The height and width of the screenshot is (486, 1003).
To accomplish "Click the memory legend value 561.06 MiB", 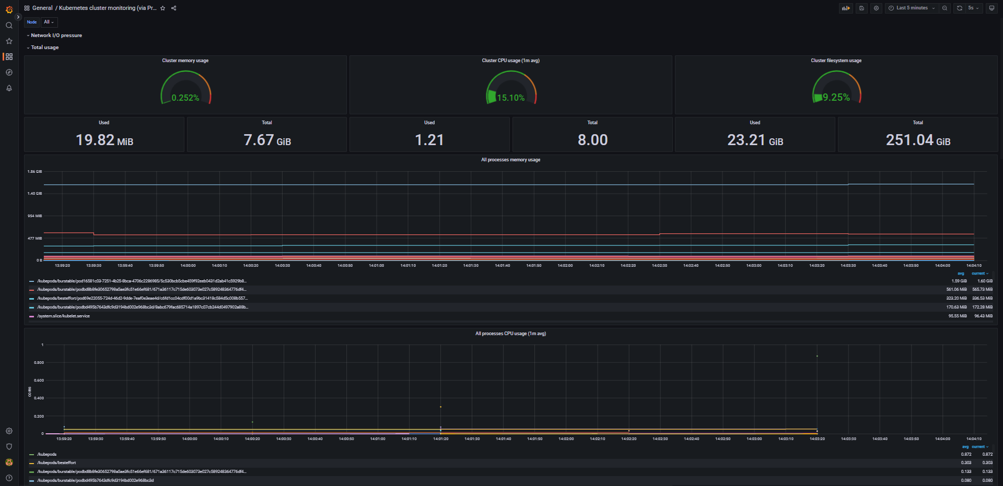I will click(x=956, y=289).
